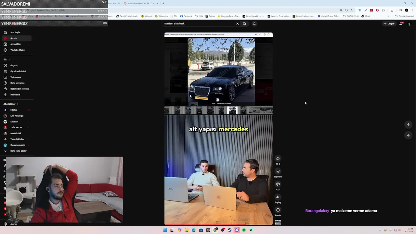
Task: Click the search magnifier button
Action: click(x=244, y=23)
